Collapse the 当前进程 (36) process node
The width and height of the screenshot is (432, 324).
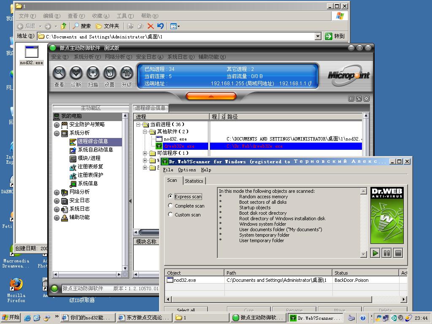pyautogui.click(x=138, y=124)
